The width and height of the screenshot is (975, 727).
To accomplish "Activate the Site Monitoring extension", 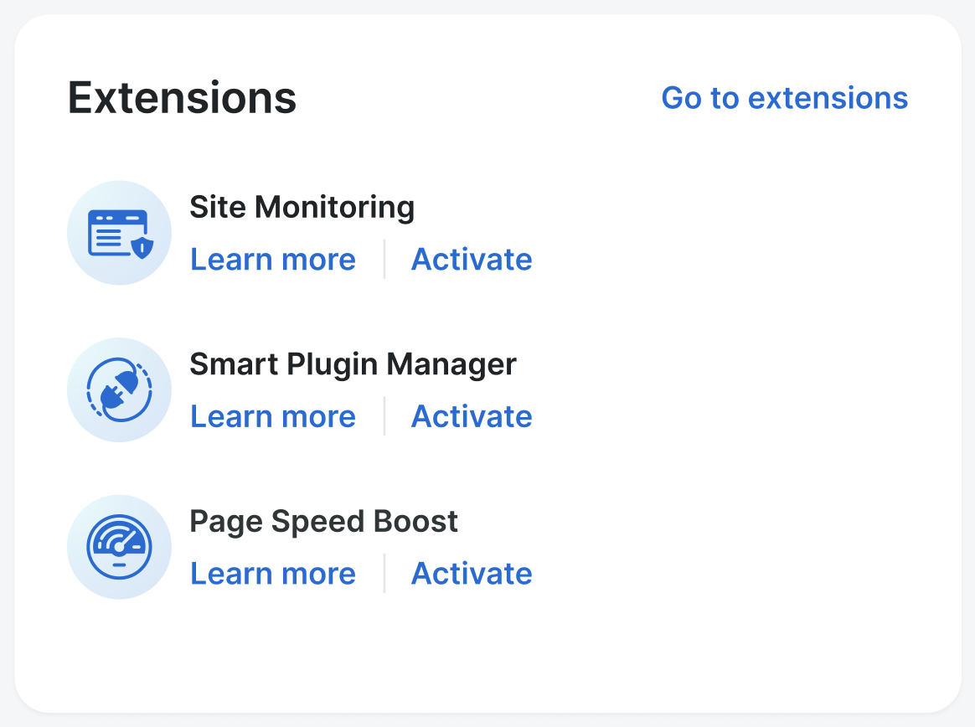I will (472, 260).
